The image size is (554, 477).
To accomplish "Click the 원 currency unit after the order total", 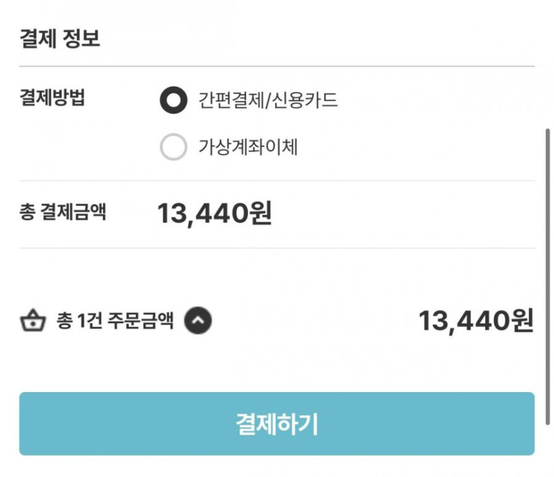I will coord(522,322).
